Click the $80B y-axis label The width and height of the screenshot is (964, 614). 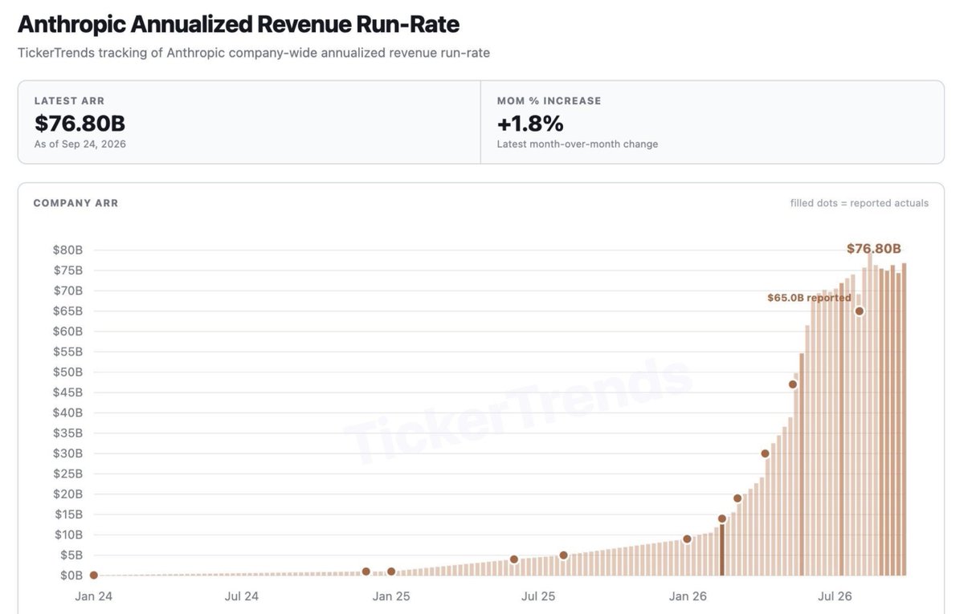point(67,250)
